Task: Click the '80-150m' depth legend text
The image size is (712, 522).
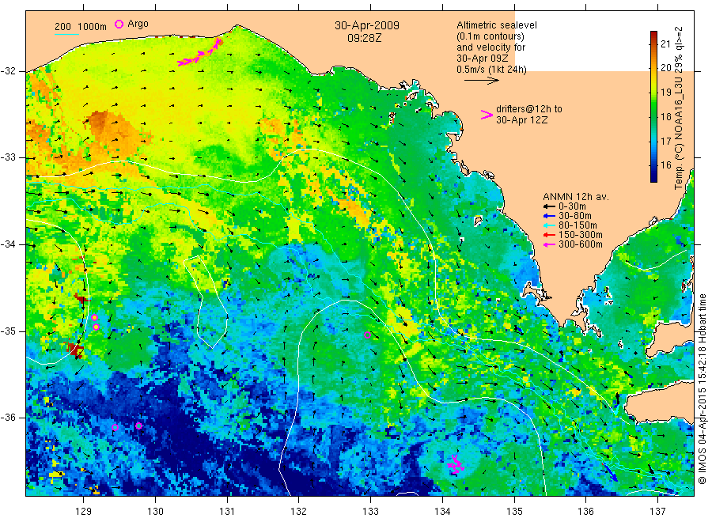Action: (x=578, y=225)
